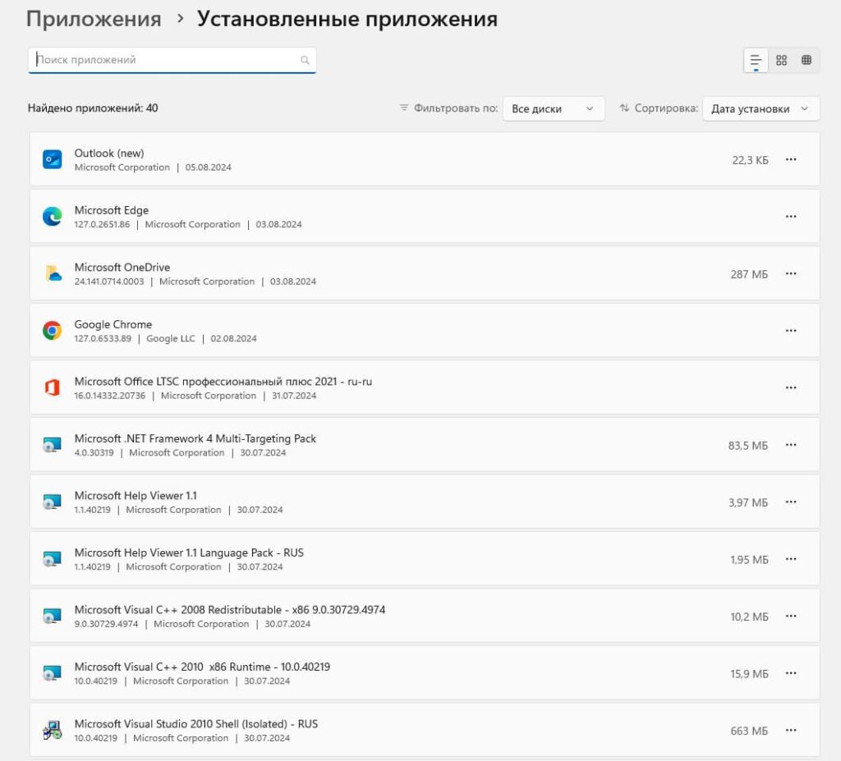Screen dimensions: 841x761
Task: Open more options for Google Chrome
Action: pos(791,330)
